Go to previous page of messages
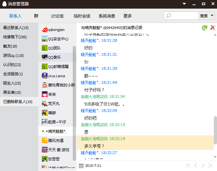Viewport: 217px width, 171px height. tap(196, 165)
